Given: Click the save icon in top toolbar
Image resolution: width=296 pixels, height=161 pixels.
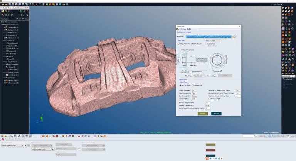Looking at the screenshot, I should pos(9,4).
